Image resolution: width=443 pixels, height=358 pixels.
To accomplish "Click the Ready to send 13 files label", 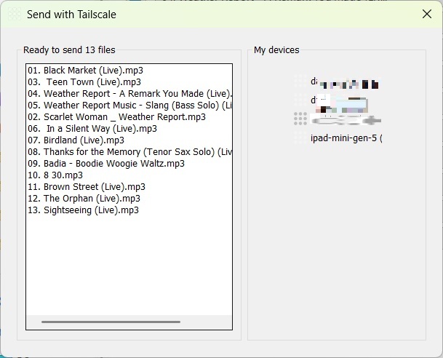I will point(69,50).
